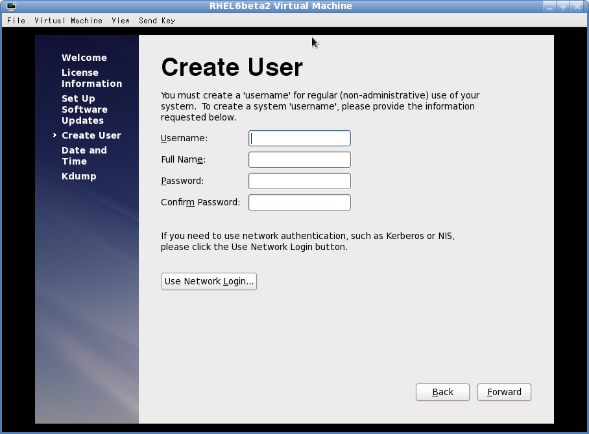This screenshot has width=589, height=434.
Task: Open the View menu
Action: click(x=121, y=21)
